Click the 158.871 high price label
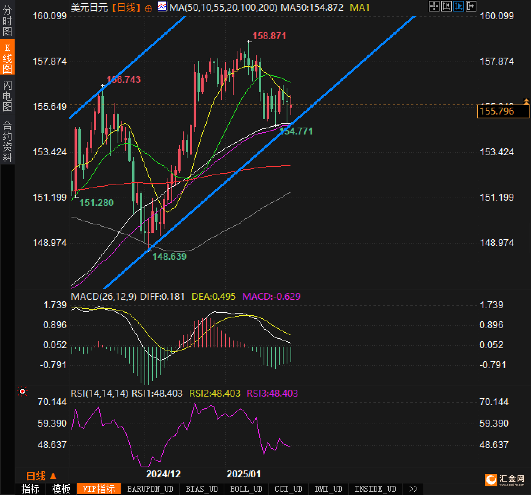 (269, 36)
